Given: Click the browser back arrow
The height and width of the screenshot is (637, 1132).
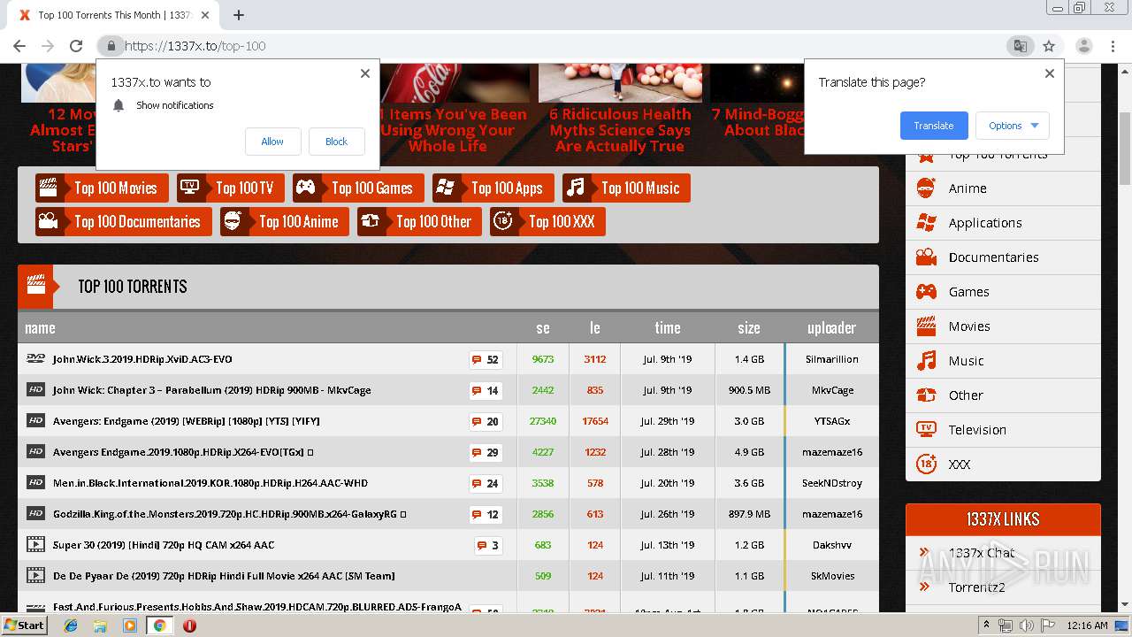Looking at the screenshot, I should click(19, 46).
